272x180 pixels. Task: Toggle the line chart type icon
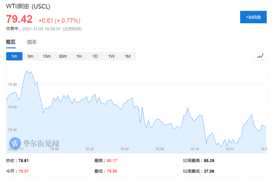(260, 56)
